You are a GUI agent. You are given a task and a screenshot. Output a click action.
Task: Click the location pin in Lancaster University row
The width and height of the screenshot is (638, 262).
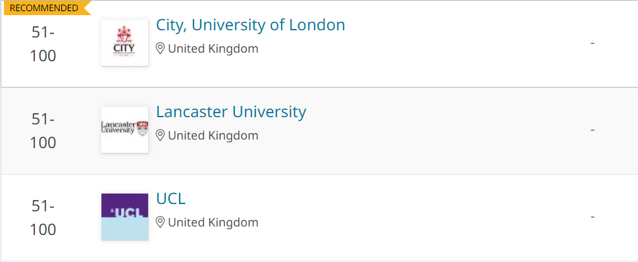click(x=160, y=136)
